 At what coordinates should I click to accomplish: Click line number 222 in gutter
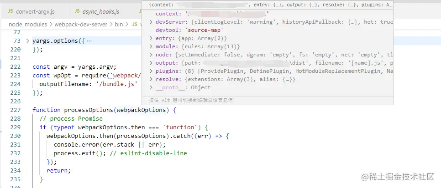click(15, 67)
